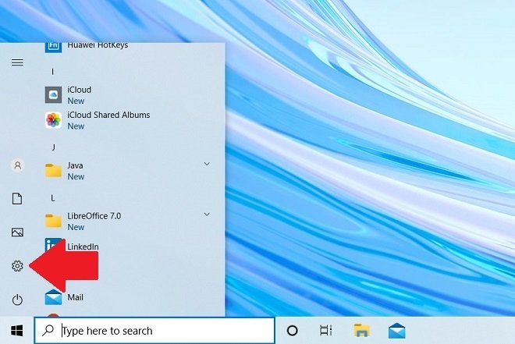Click the user account avatar icon

(x=18, y=165)
